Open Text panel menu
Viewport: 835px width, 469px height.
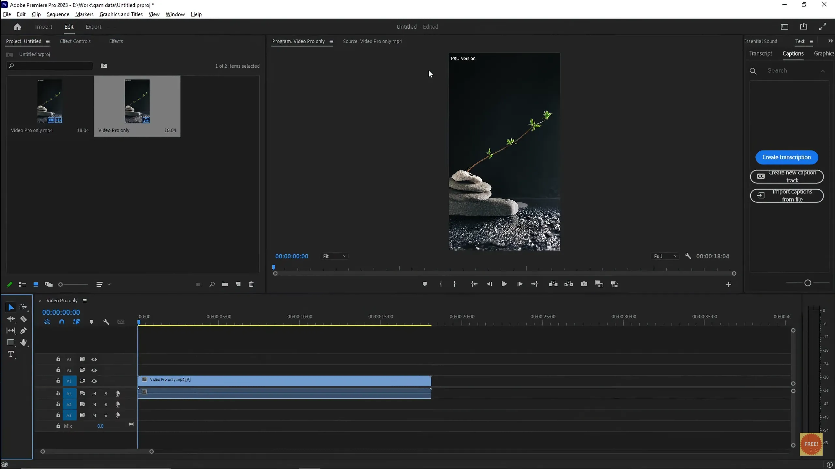tap(812, 41)
